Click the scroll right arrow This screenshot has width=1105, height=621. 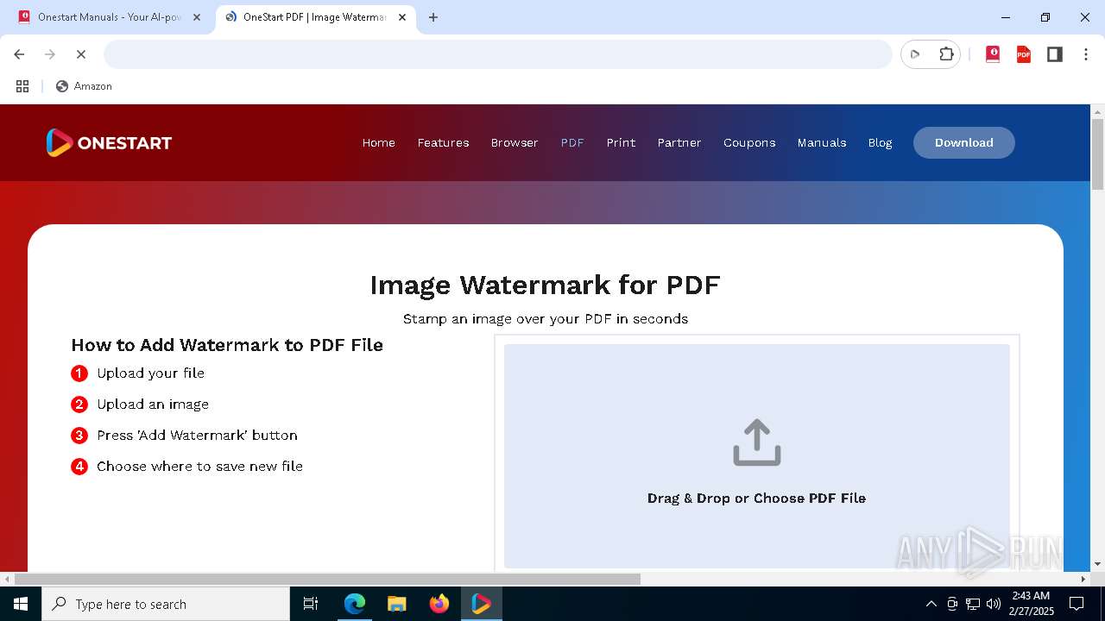click(1083, 579)
